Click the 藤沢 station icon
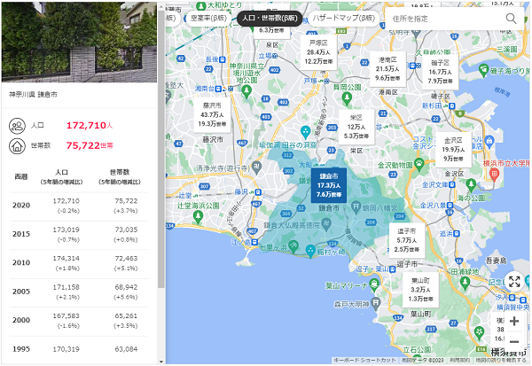Screen dimensions: 532x366 (x=258, y=192)
